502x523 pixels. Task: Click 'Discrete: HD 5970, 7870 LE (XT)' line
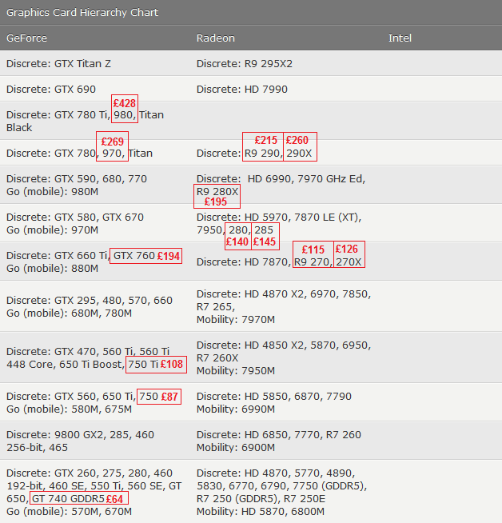[279, 218]
